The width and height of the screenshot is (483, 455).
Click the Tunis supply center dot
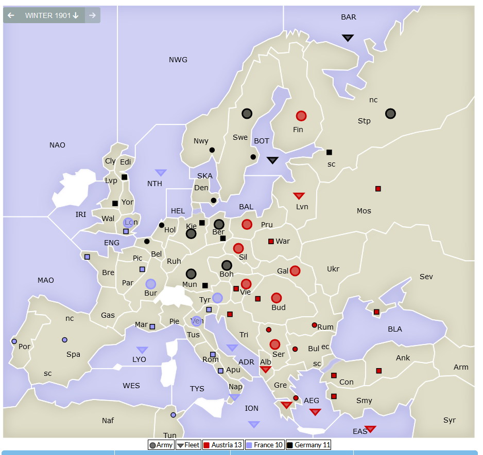(173, 415)
